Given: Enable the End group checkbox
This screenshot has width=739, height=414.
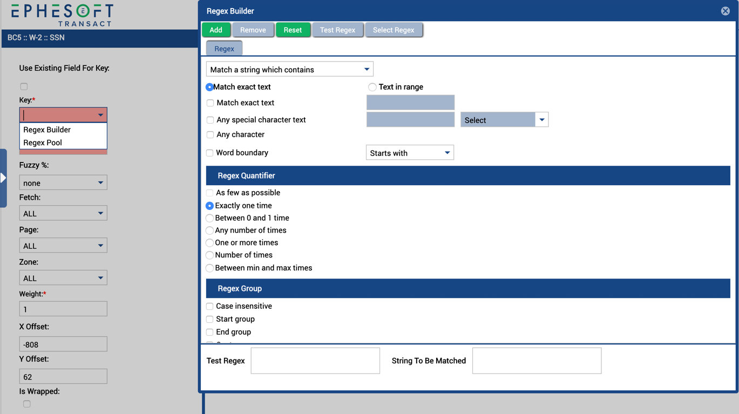Looking at the screenshot, I should coord(209,332).
